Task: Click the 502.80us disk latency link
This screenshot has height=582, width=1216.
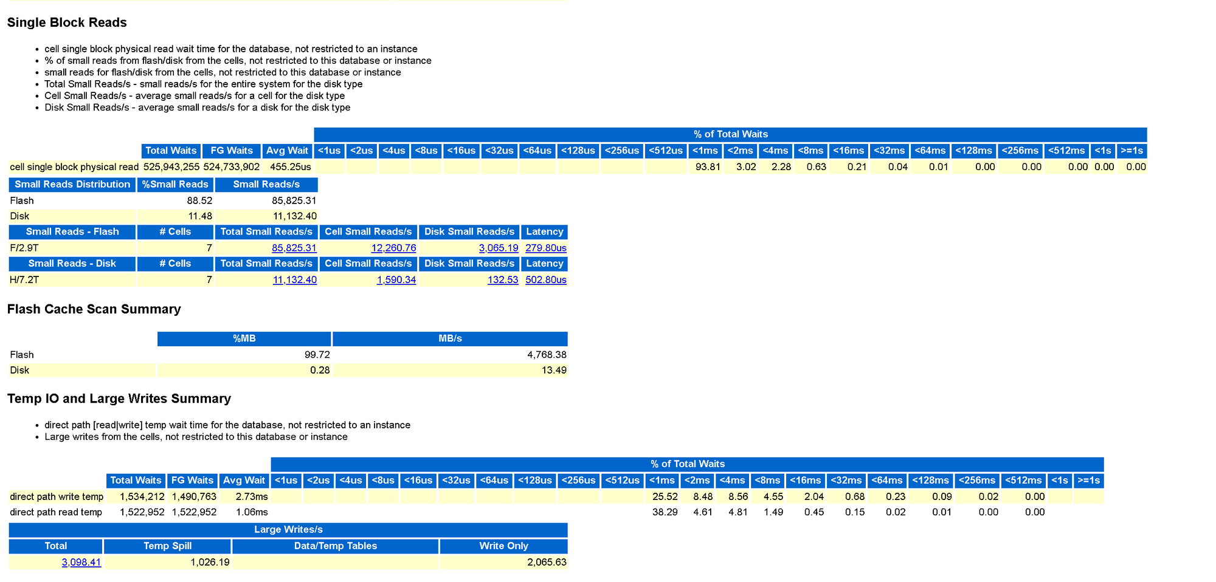Action: [545, 279]
